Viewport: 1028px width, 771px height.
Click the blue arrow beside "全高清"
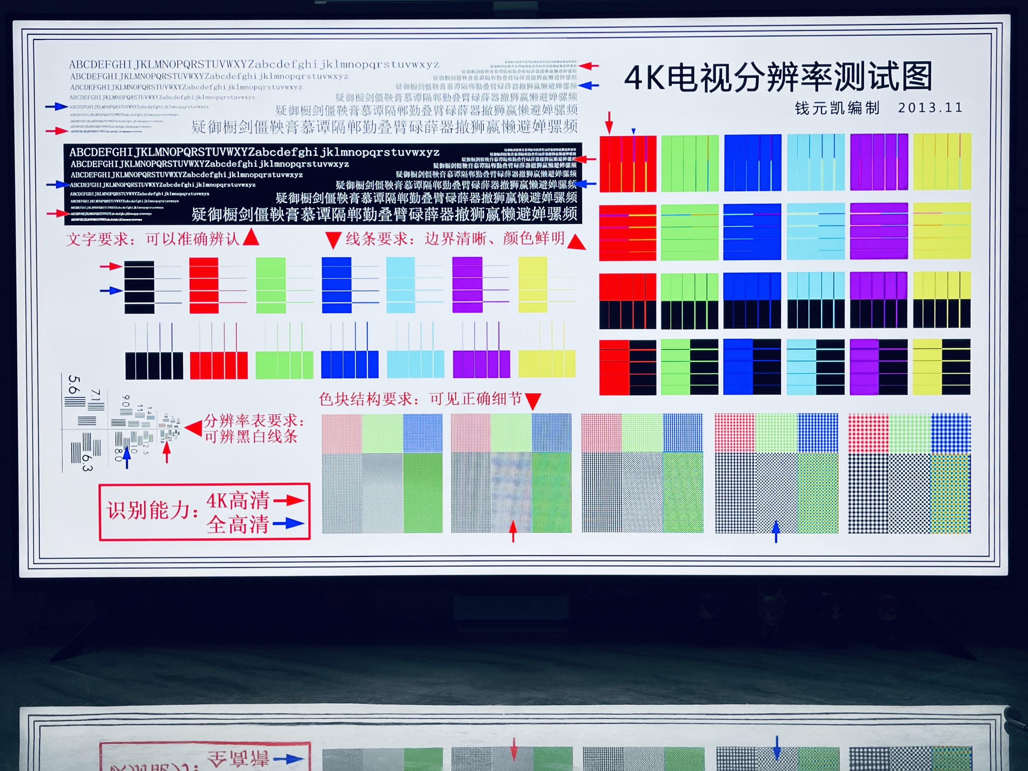tap(289, 524)
